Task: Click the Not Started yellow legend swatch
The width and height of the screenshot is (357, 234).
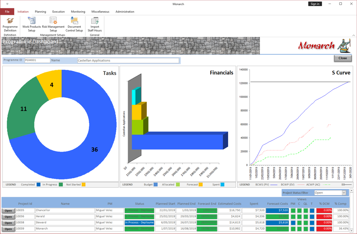Action: [84, 185]
